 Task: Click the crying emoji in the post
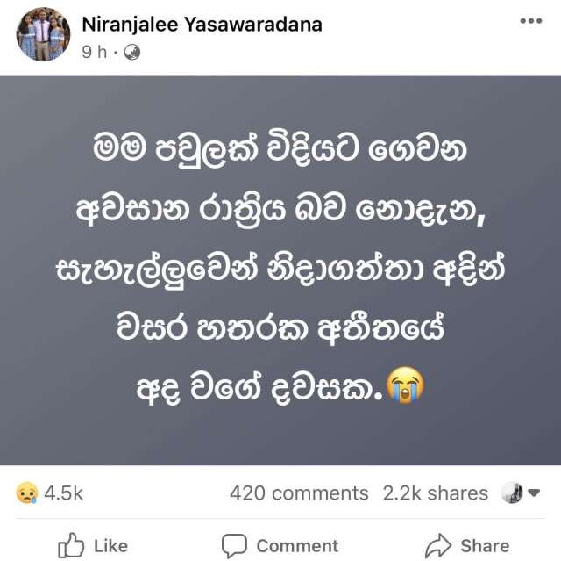click(x=405, y=385)
